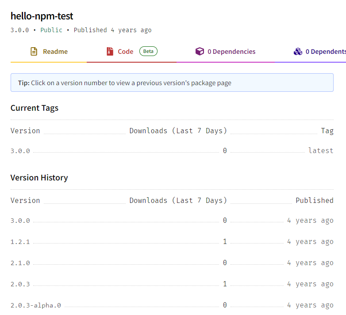Click the Current Tags heading
The width and height of the screenshot is (346, 315).
(x=35, y=108)
